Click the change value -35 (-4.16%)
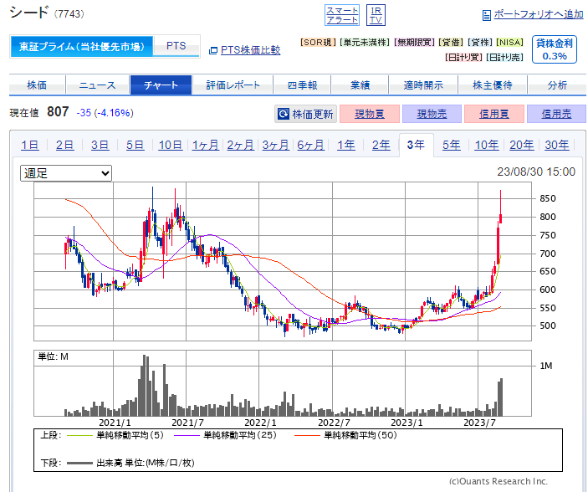The image size is (588, 492). coord(105,113)
